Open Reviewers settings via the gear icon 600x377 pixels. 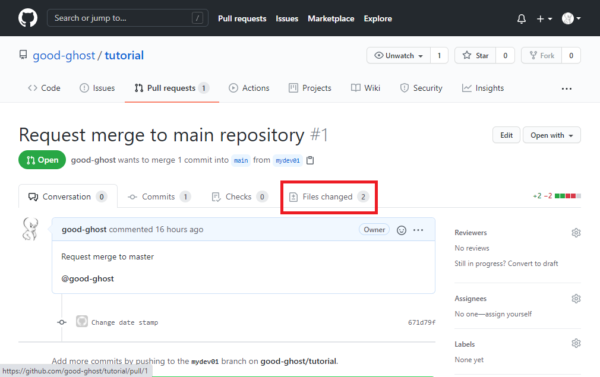[x=576, y=232]
